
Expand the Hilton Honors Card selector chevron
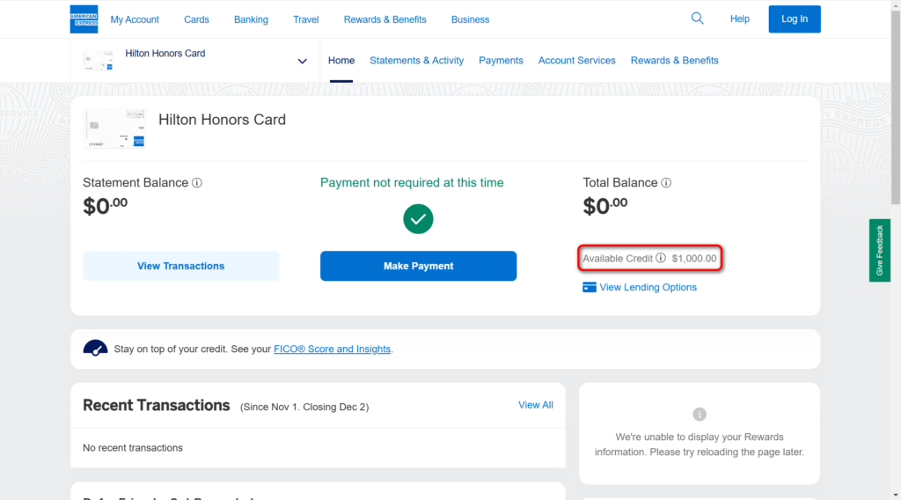303,61
